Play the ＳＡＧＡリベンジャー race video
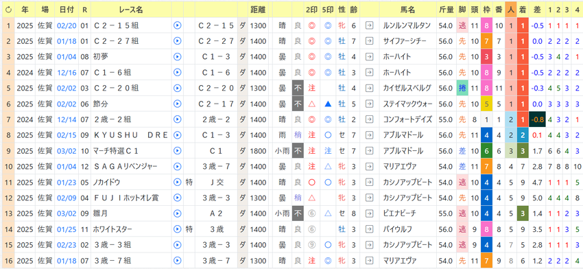Viewport: 583px width, 269px height. click(x=178, y=167)
